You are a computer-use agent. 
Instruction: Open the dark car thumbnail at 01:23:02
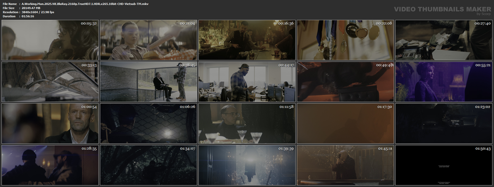[x=444, y=123]
